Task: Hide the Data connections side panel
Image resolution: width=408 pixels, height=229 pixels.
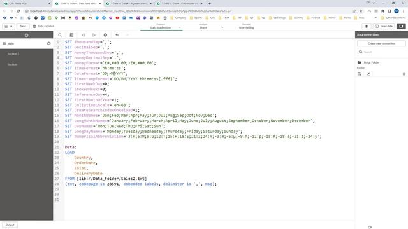Action: click(401, 26)
